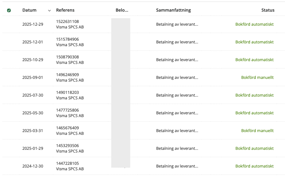Image resolution: width=285 pixels, height=177 pixels.
Task: Toggle the green select-all checkmark in header
Action: pyautogui.click(x=9, y=10)
